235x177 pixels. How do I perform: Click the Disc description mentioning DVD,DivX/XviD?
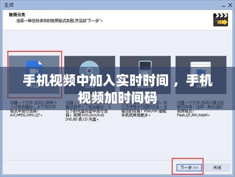point(89,111)
